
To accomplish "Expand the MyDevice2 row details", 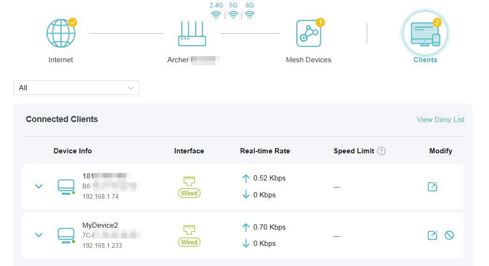I will click(x=39, y=235).
